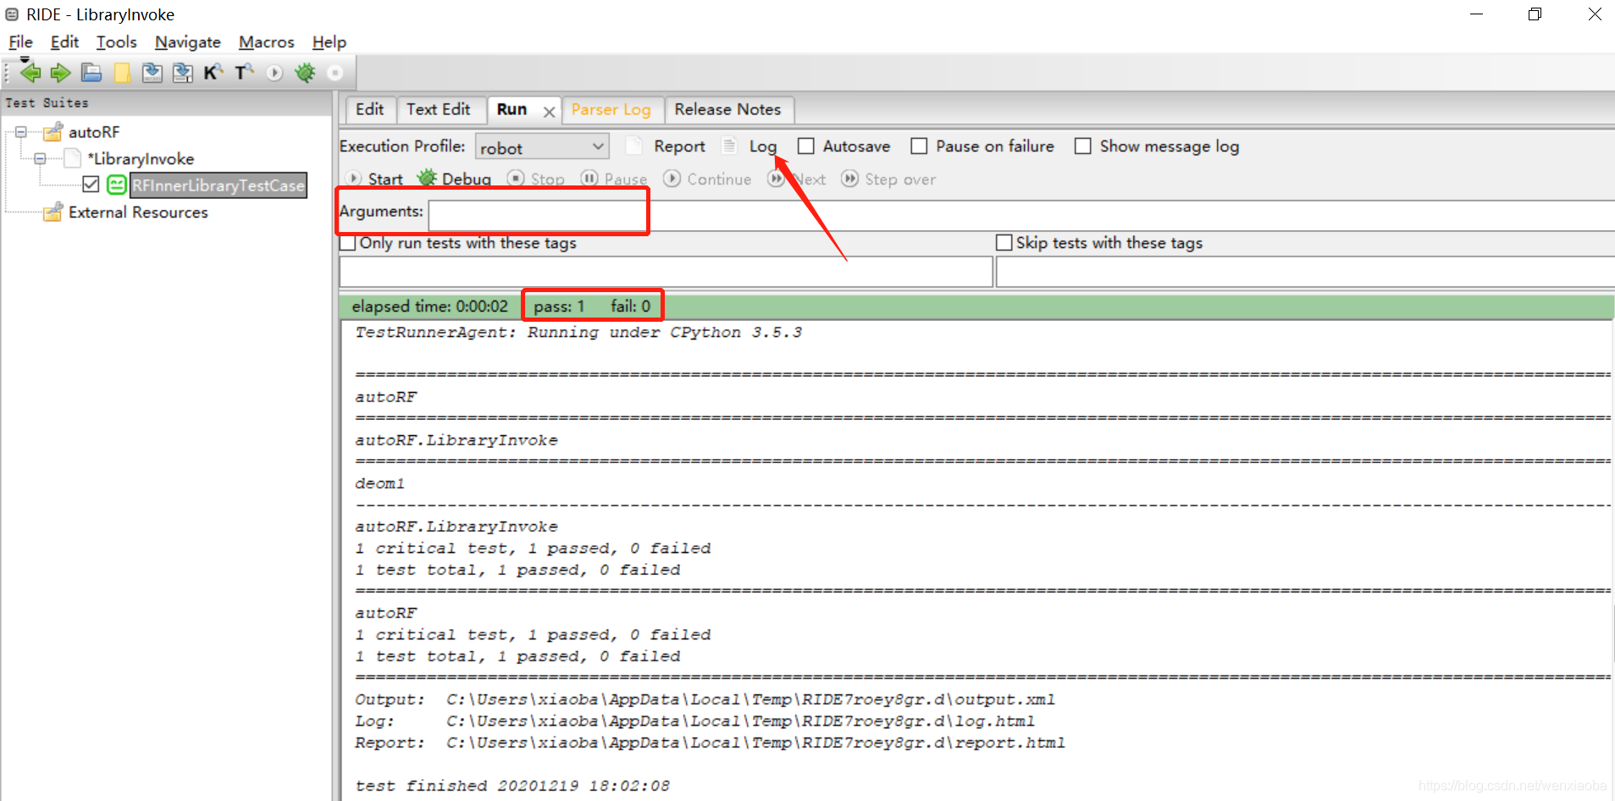
Task: Click the toolbar Stop test run icon
Action: [335, 73]
